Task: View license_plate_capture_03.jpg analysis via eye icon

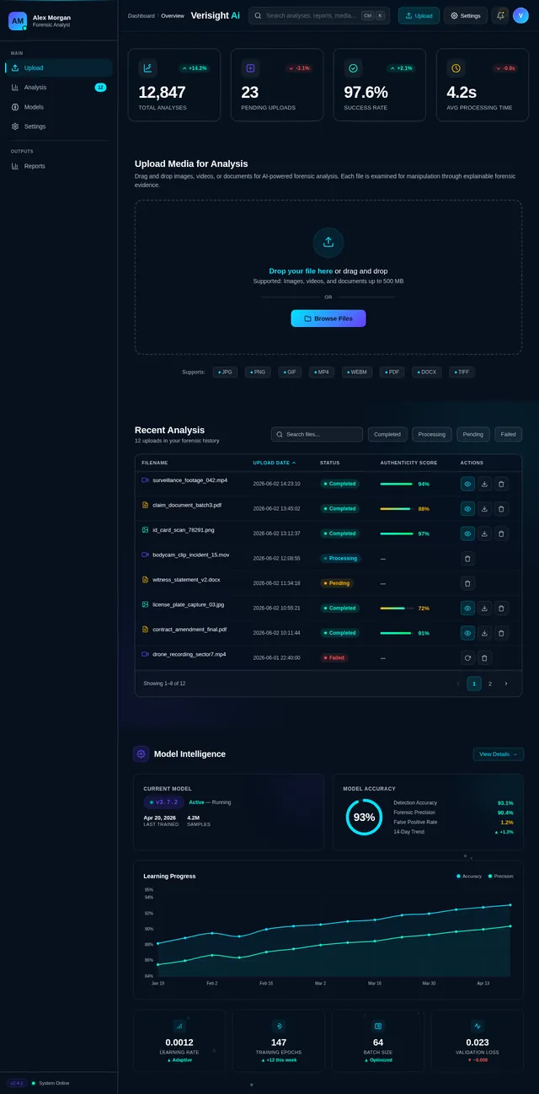Action: 467,608
